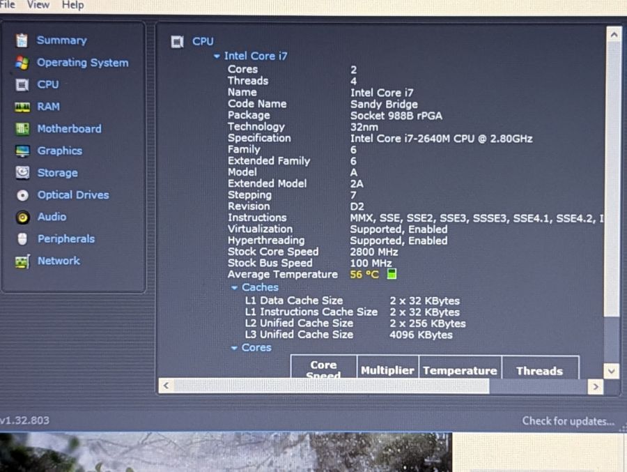627x472 pixels.
Task: Click the green temperature tray icon beside 56 °C
Action: pyautogui.click(x=392, y=274)
